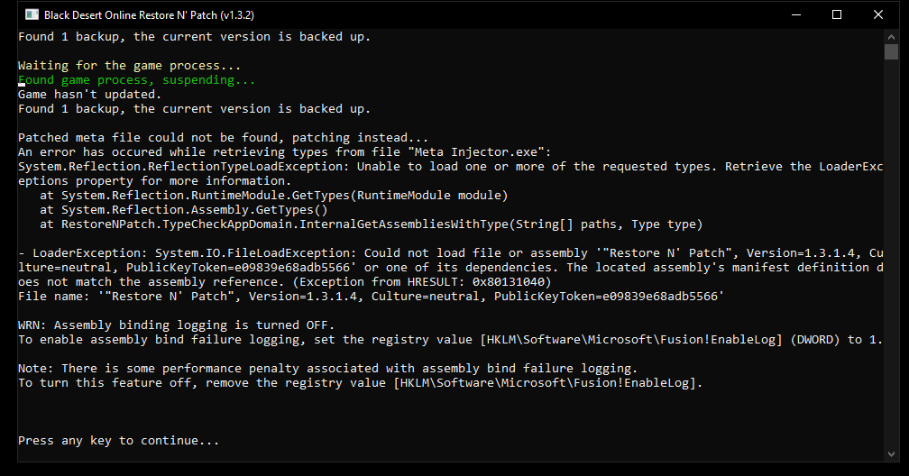Grab the vertical scrollbar thumb
The image size is (909, 476).
pyautogui.click(x=891, y=50)
